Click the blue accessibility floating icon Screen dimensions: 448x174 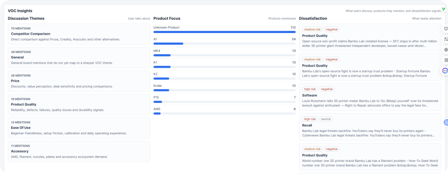pyautogui.click(x=446, y=122)
